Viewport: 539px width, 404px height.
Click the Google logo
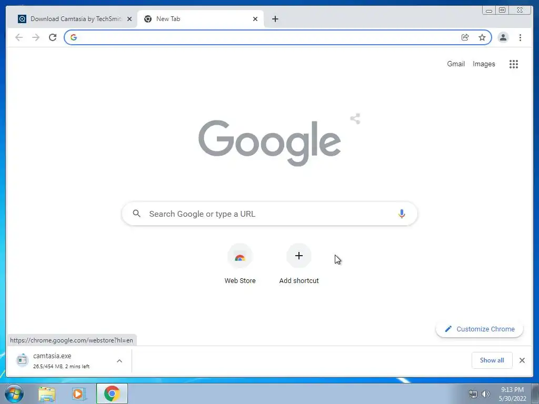pyautogui.click(x=269, y=143)
